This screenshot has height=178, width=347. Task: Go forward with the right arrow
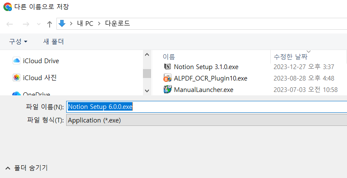26,24
